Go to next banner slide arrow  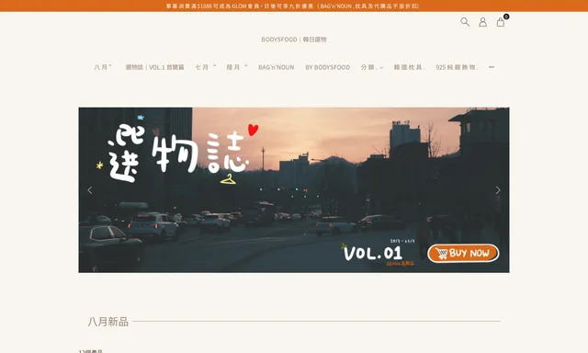498,190
